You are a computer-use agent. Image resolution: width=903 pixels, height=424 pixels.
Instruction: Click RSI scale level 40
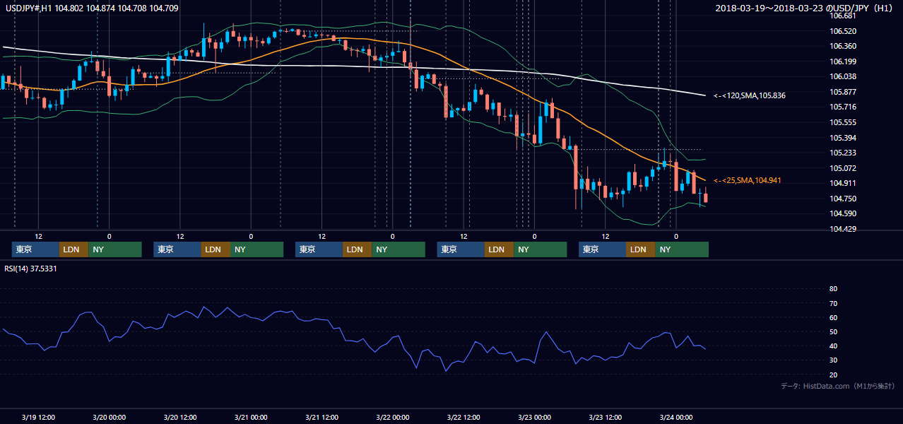pos(833,346)
